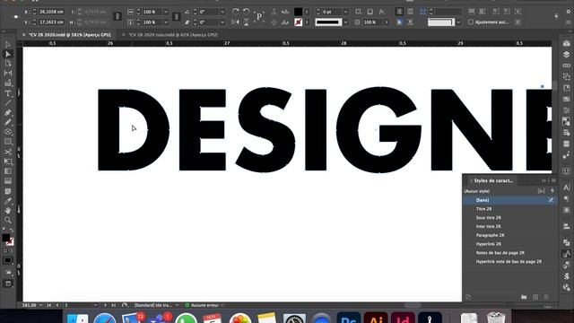The height and width of the screenshot is (323, 574).
Task: Open the X scale percentage dropdown
Action: 166,12
